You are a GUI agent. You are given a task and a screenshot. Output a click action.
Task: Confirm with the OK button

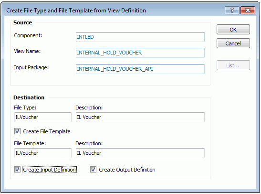(x=233, y=30)
